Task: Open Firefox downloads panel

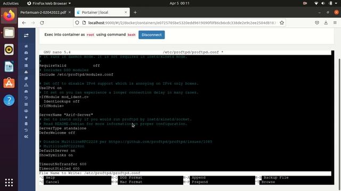Action: click(326, 23)
